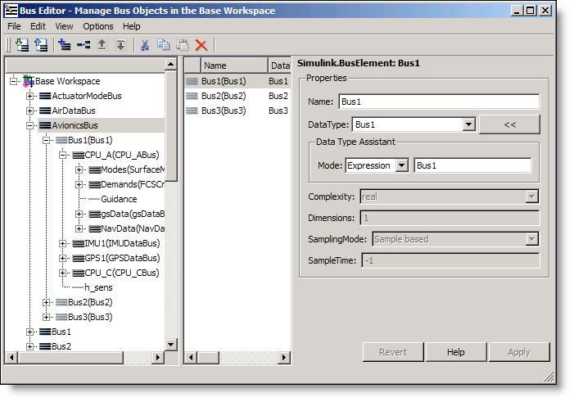Open the Options menu

(x=98, y=26)
